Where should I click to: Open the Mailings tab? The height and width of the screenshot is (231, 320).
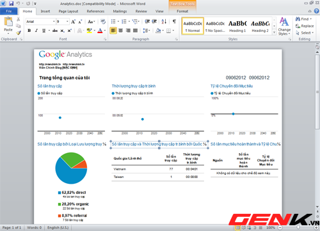pos(120,11)
